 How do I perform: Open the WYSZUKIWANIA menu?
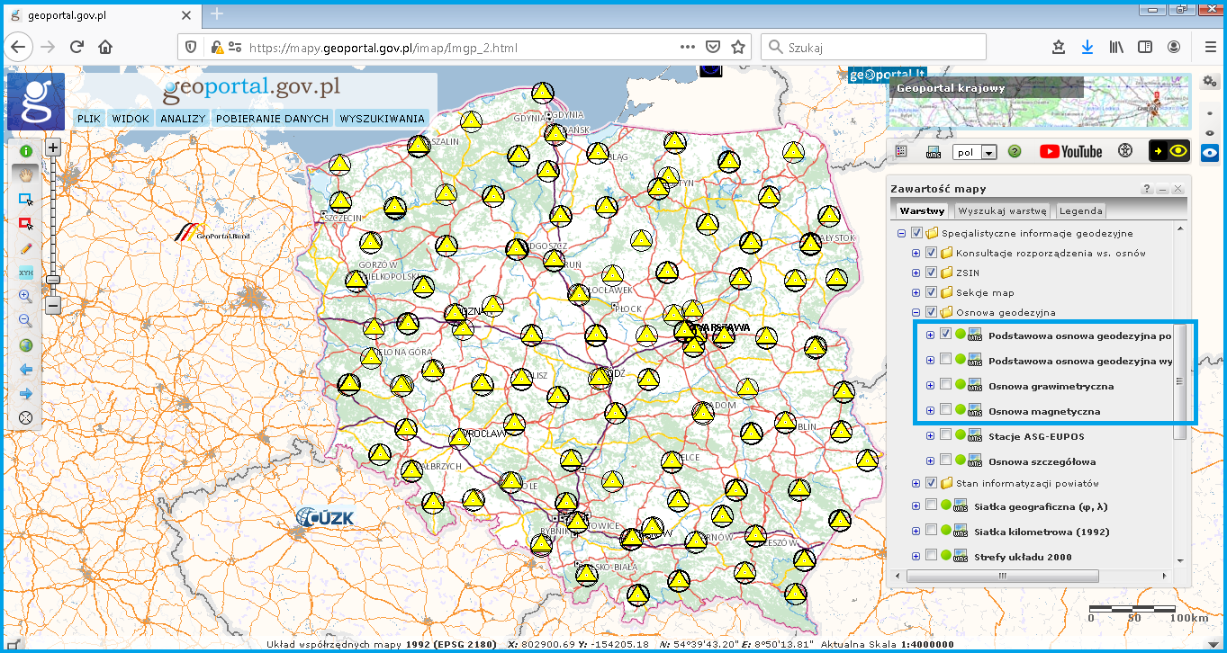(x=383, y=118)
